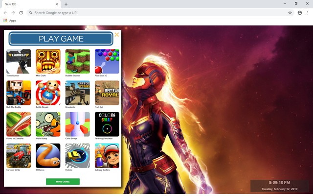Screen dimensions: 313x196
Task: Click the 'Mini Craft' caption text
Action: click(x=41, y=75)
